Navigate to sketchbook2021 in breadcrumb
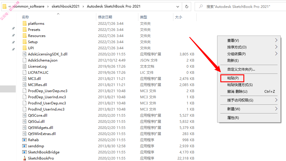 [x=65, y=6]
